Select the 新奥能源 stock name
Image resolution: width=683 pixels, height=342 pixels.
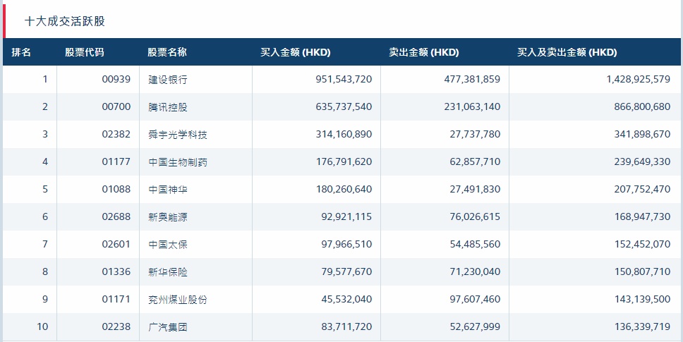168,217
